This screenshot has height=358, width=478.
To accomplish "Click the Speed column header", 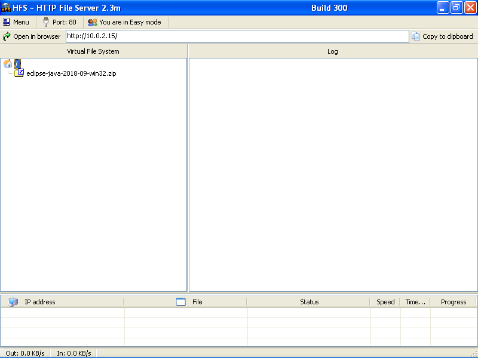I will (385, 302).
